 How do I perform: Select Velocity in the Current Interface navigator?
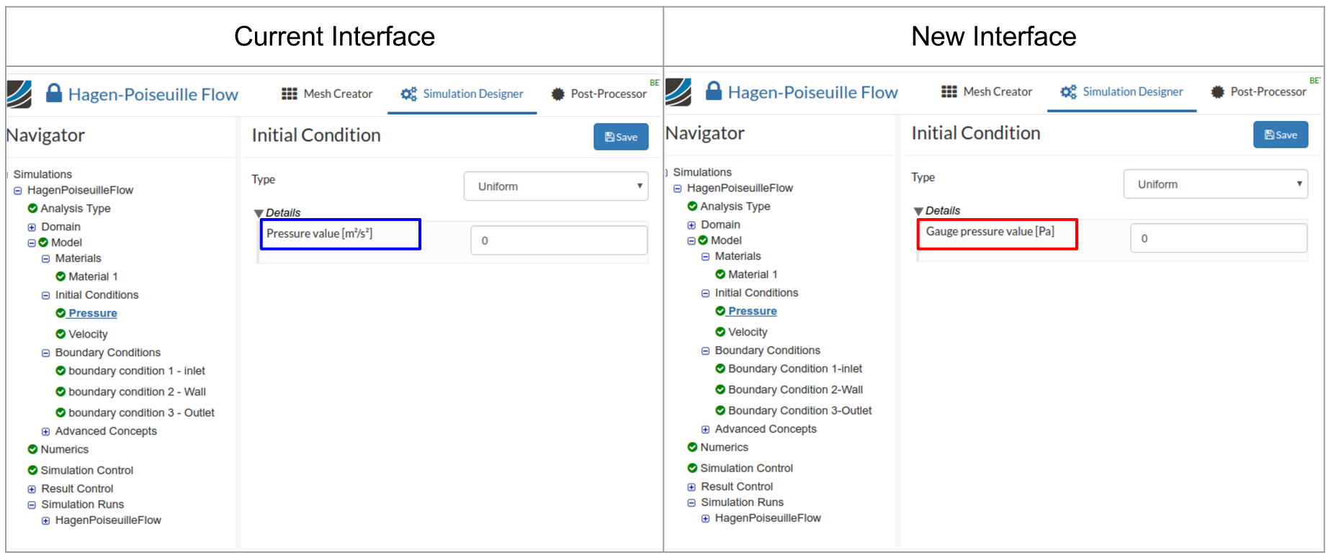88,334
